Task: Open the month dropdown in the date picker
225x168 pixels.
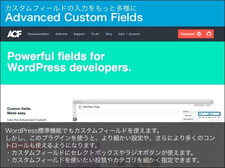Action: 204,114
